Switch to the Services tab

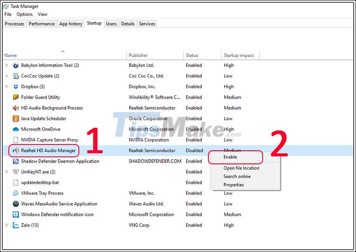pos(147,24)
